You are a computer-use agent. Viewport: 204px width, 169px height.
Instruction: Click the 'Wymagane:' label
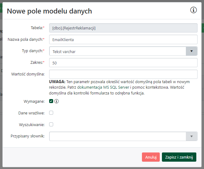click(x=34, y=101)
